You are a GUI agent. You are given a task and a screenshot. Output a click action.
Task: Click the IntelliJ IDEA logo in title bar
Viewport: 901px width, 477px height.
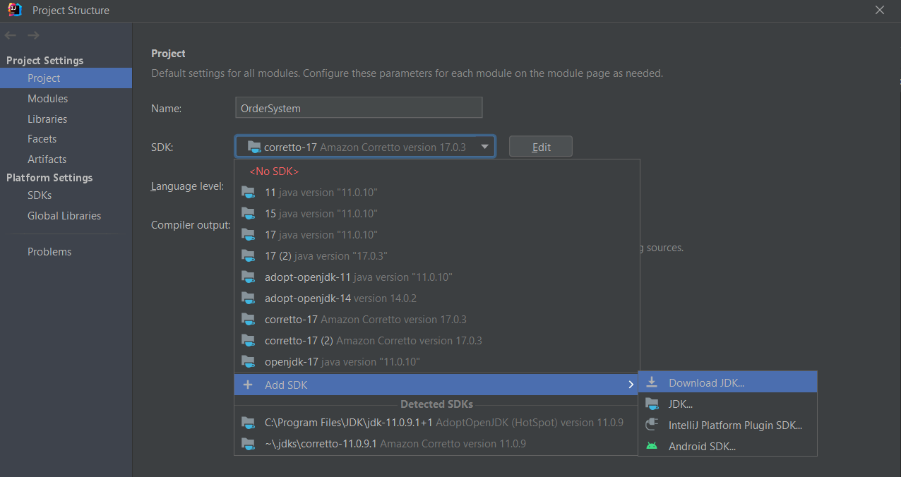pos(15,10)
